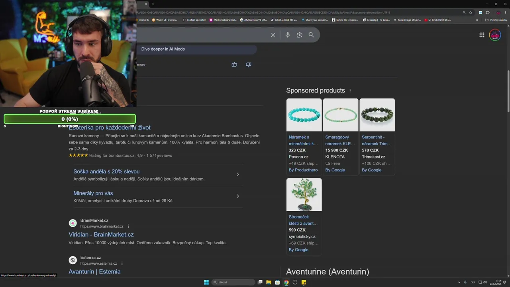This screenshot has height=287, width=510.
Task: Show more bookmarks with the chevron
Action: click(x=477, y=20)
